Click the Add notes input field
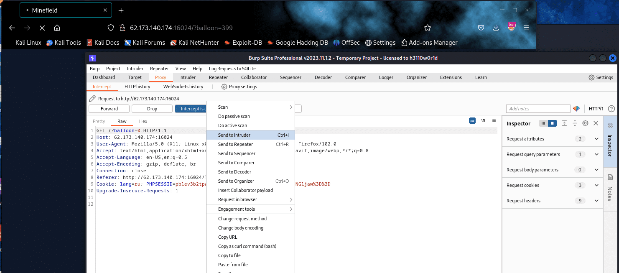Viewport: 619px width, 273px height. (538, 109)
